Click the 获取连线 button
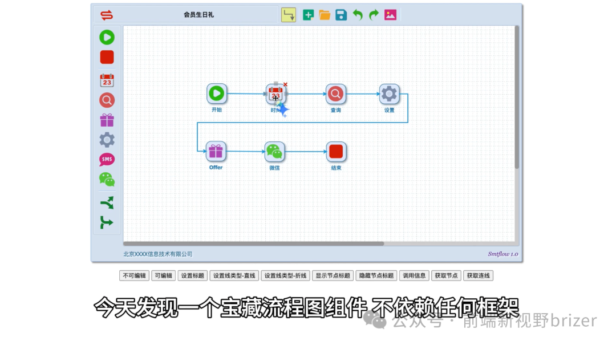 (478, 276)
